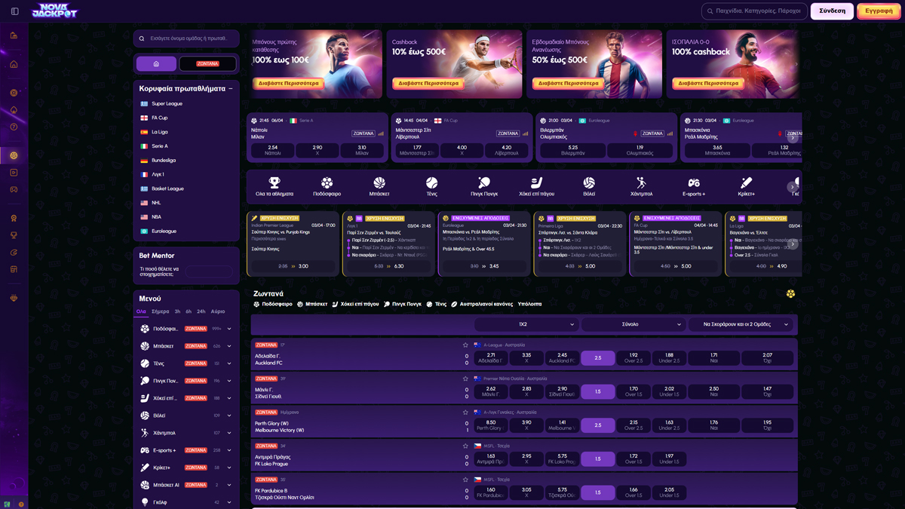Click the Κρίκετ+ bat icon
905x509 pixels.
click(746, 183)
